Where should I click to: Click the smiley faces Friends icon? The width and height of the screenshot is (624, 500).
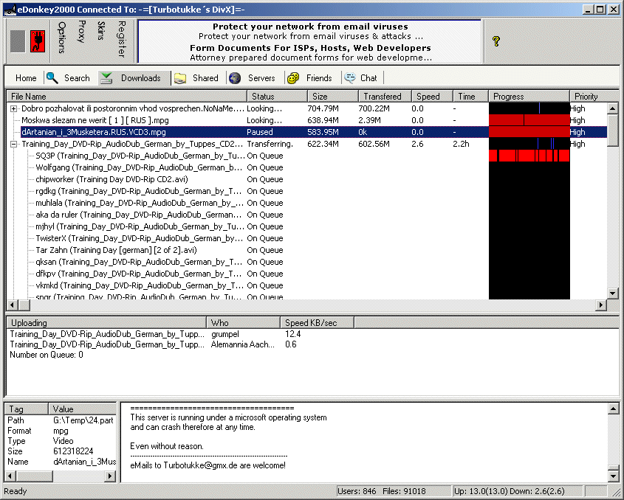(x=293, y=78)
